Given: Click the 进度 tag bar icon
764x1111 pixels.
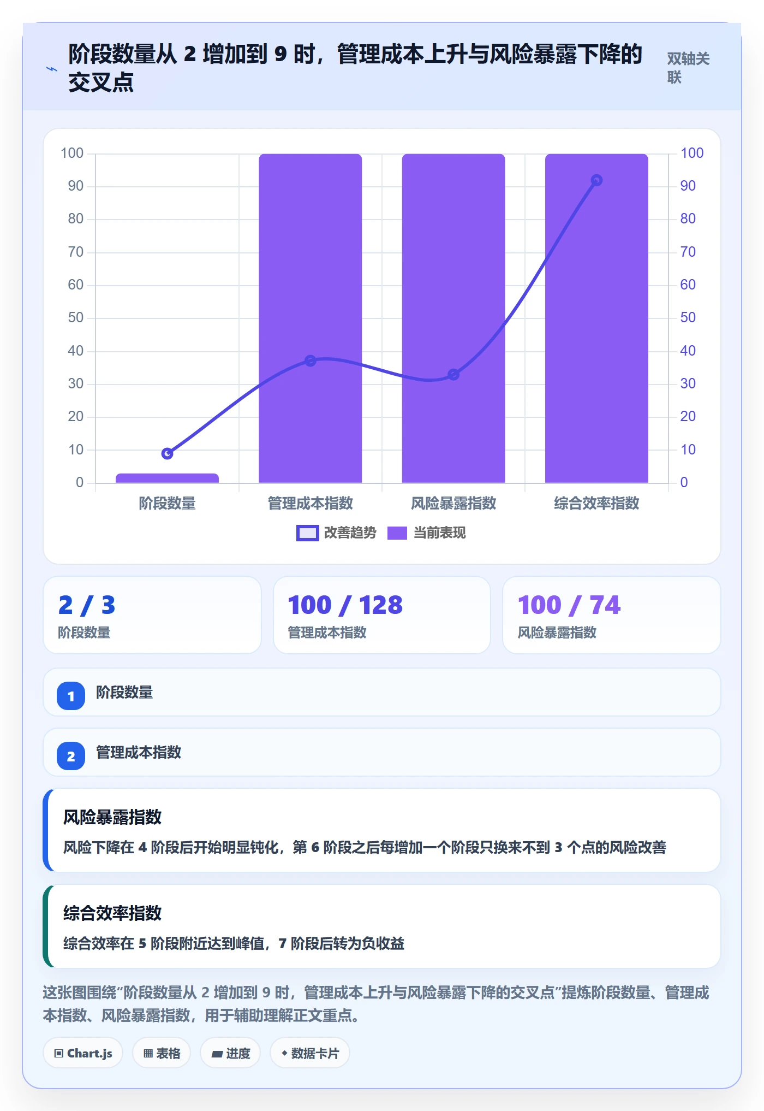Looking at the screenshot, I should (217, 1054).
